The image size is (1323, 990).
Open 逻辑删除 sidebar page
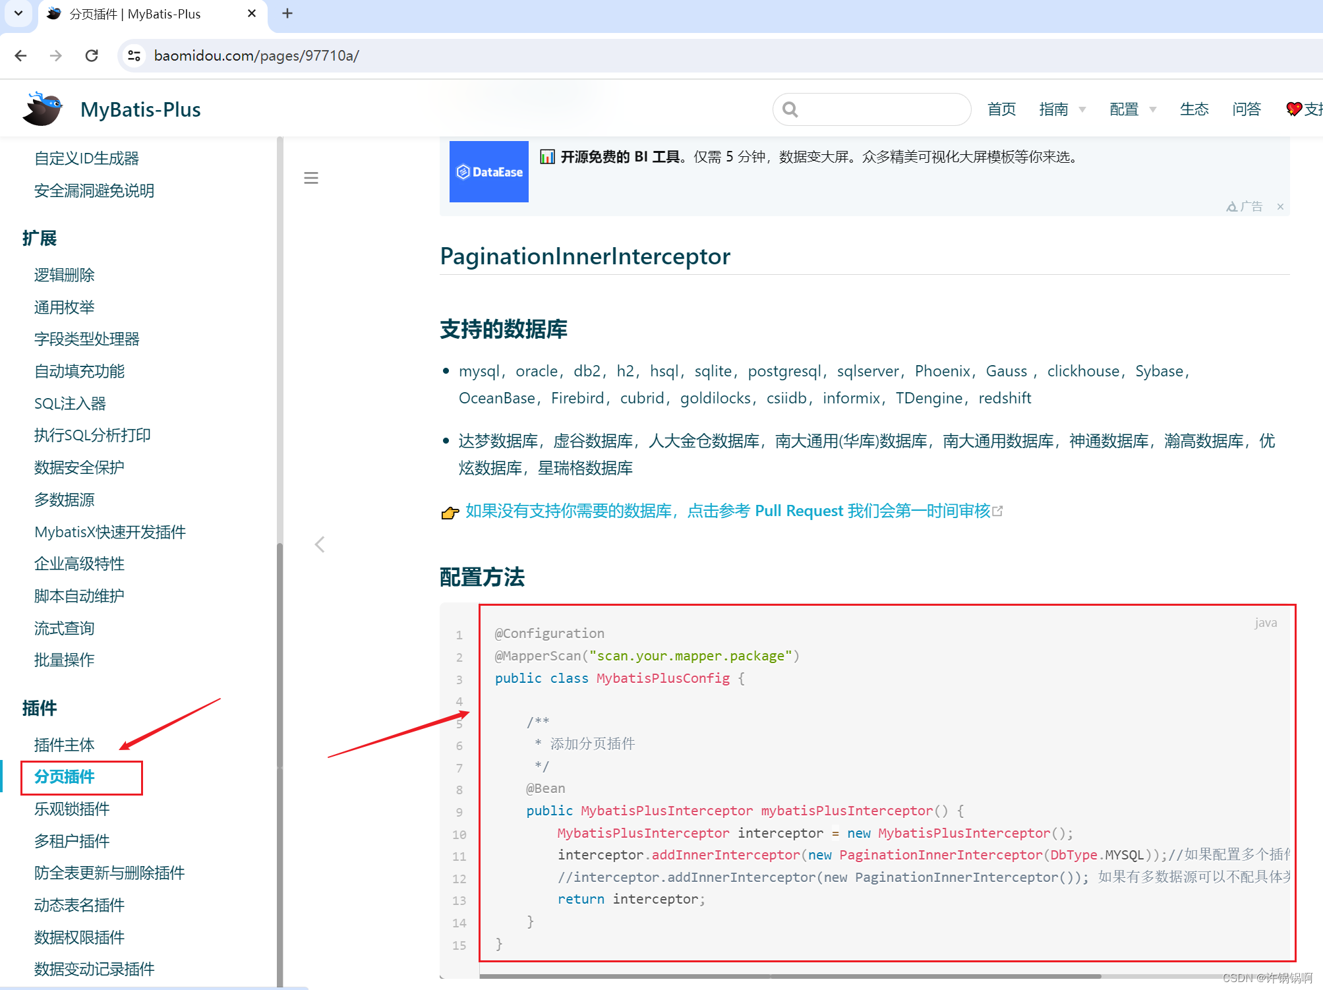pyautogui.click(x=64, y=275)
